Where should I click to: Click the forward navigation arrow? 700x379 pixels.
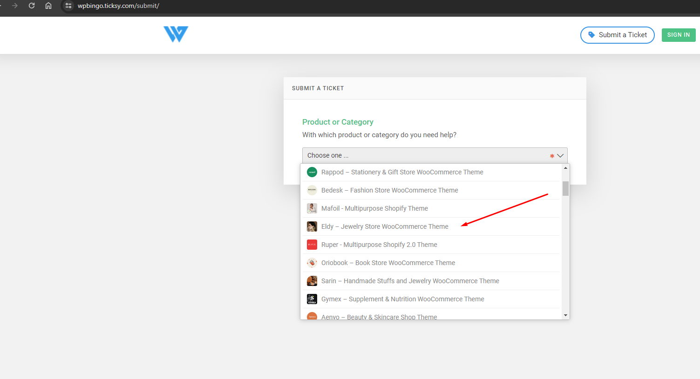[x=15, y=6]
